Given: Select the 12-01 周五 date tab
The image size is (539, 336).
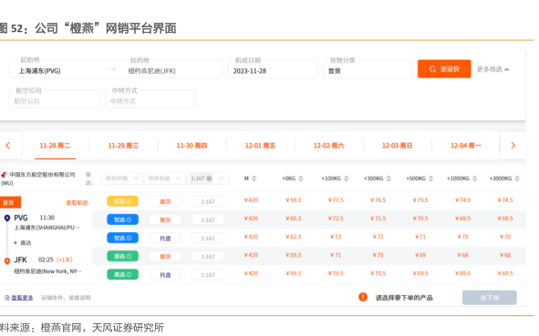Looking at the screenshot, I should [x=260, y=146].
